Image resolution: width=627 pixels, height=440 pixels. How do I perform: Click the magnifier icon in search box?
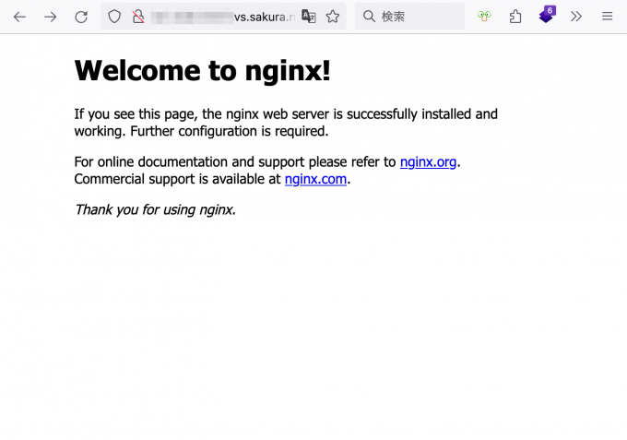369,17
